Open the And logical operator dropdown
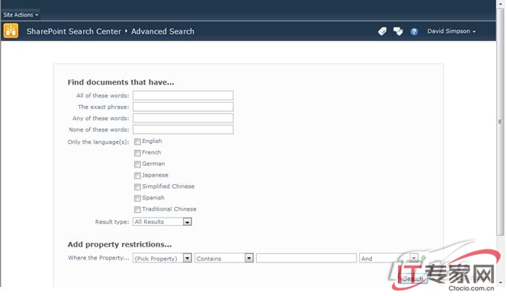Viewport: 507px width, 296px height. [389, 258]
